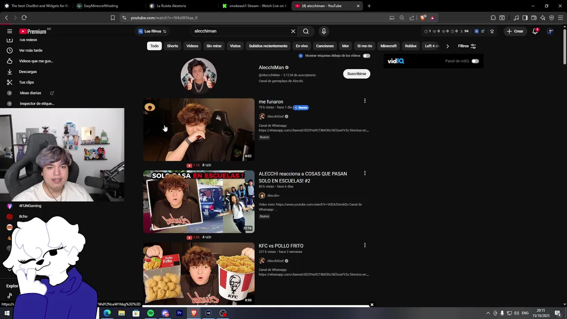Reload the page with browser refresh
Screen dimensions: 567x319
coord(24,18)
